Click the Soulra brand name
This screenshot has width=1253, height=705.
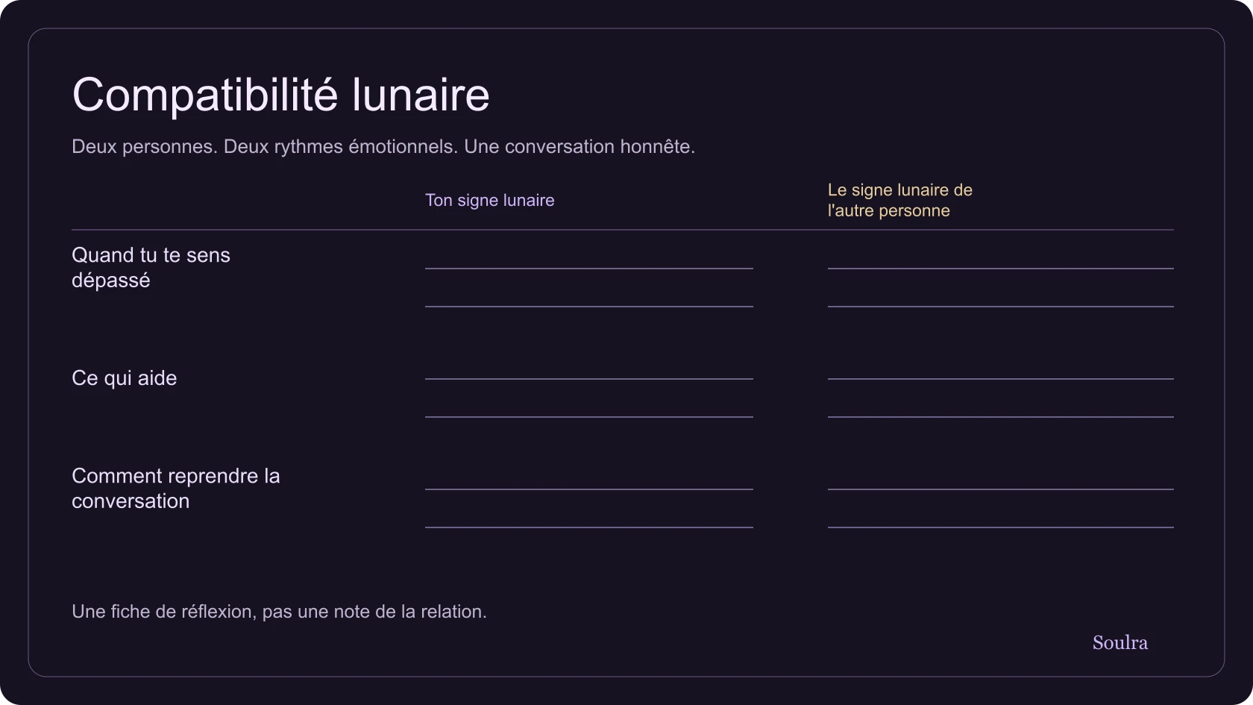(1119, 642)
